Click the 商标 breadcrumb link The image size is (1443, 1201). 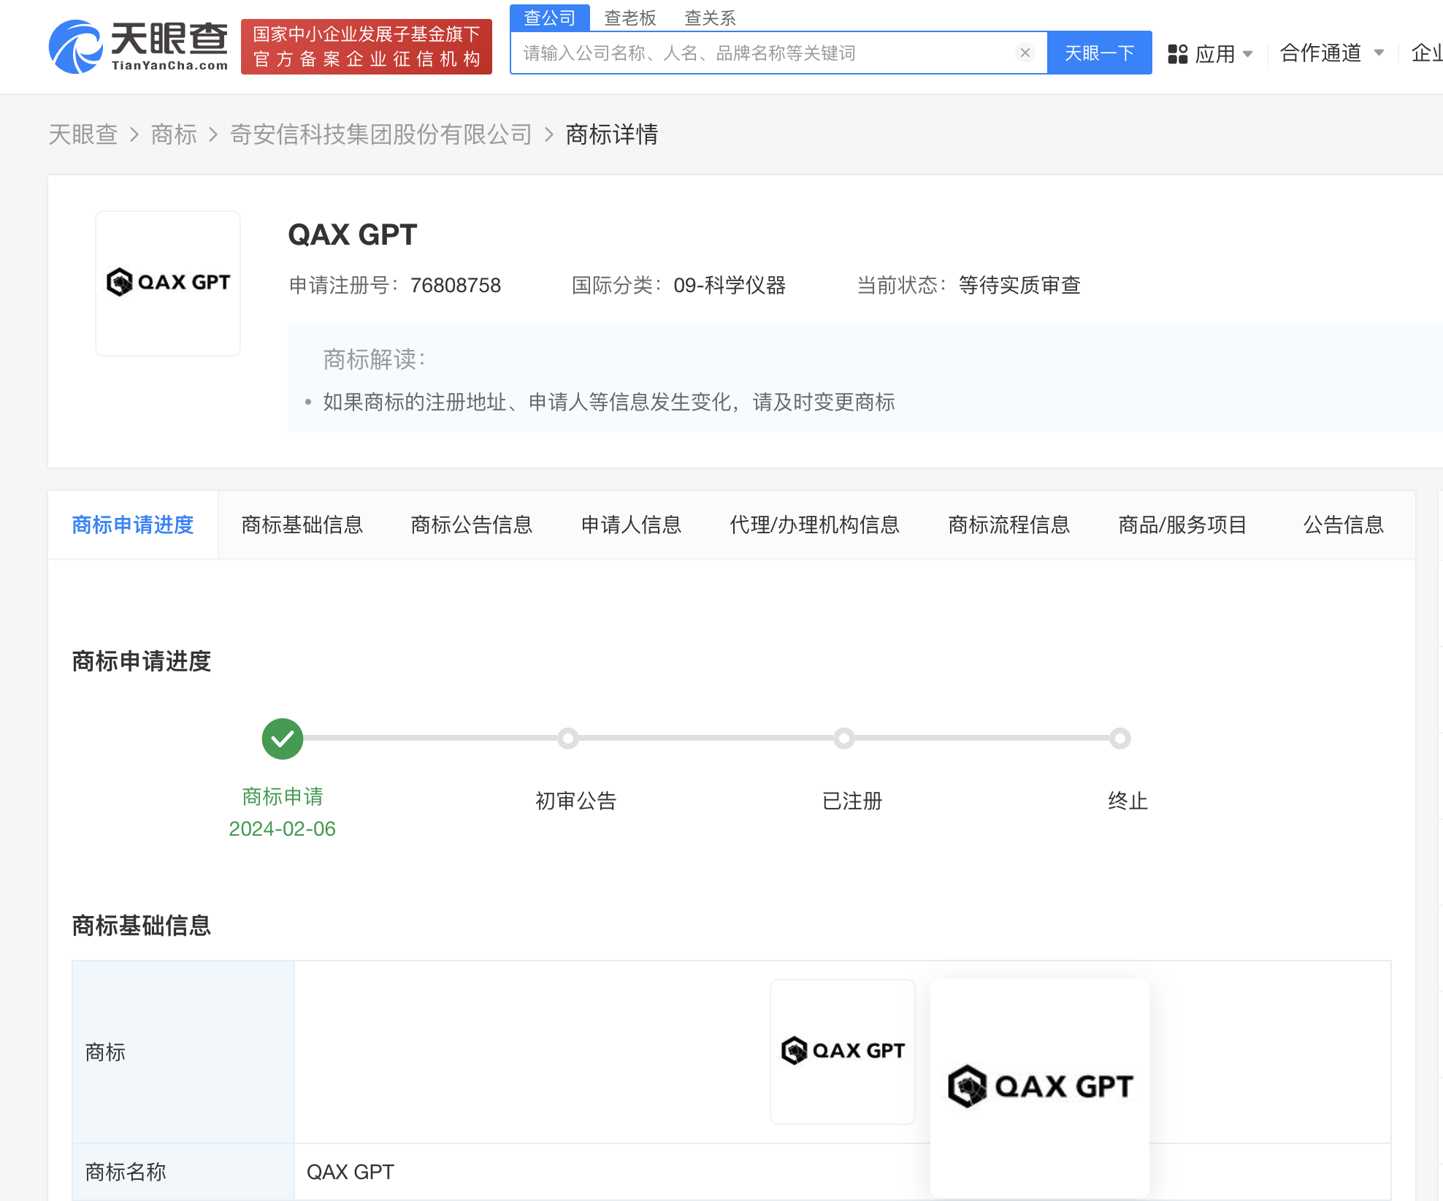(174, 134)
